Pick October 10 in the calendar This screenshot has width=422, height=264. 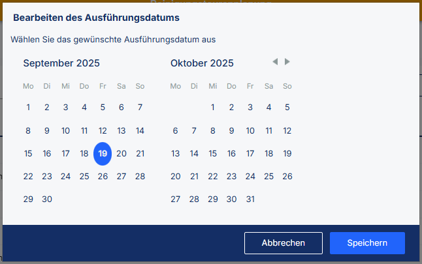(x=250, y=130)
